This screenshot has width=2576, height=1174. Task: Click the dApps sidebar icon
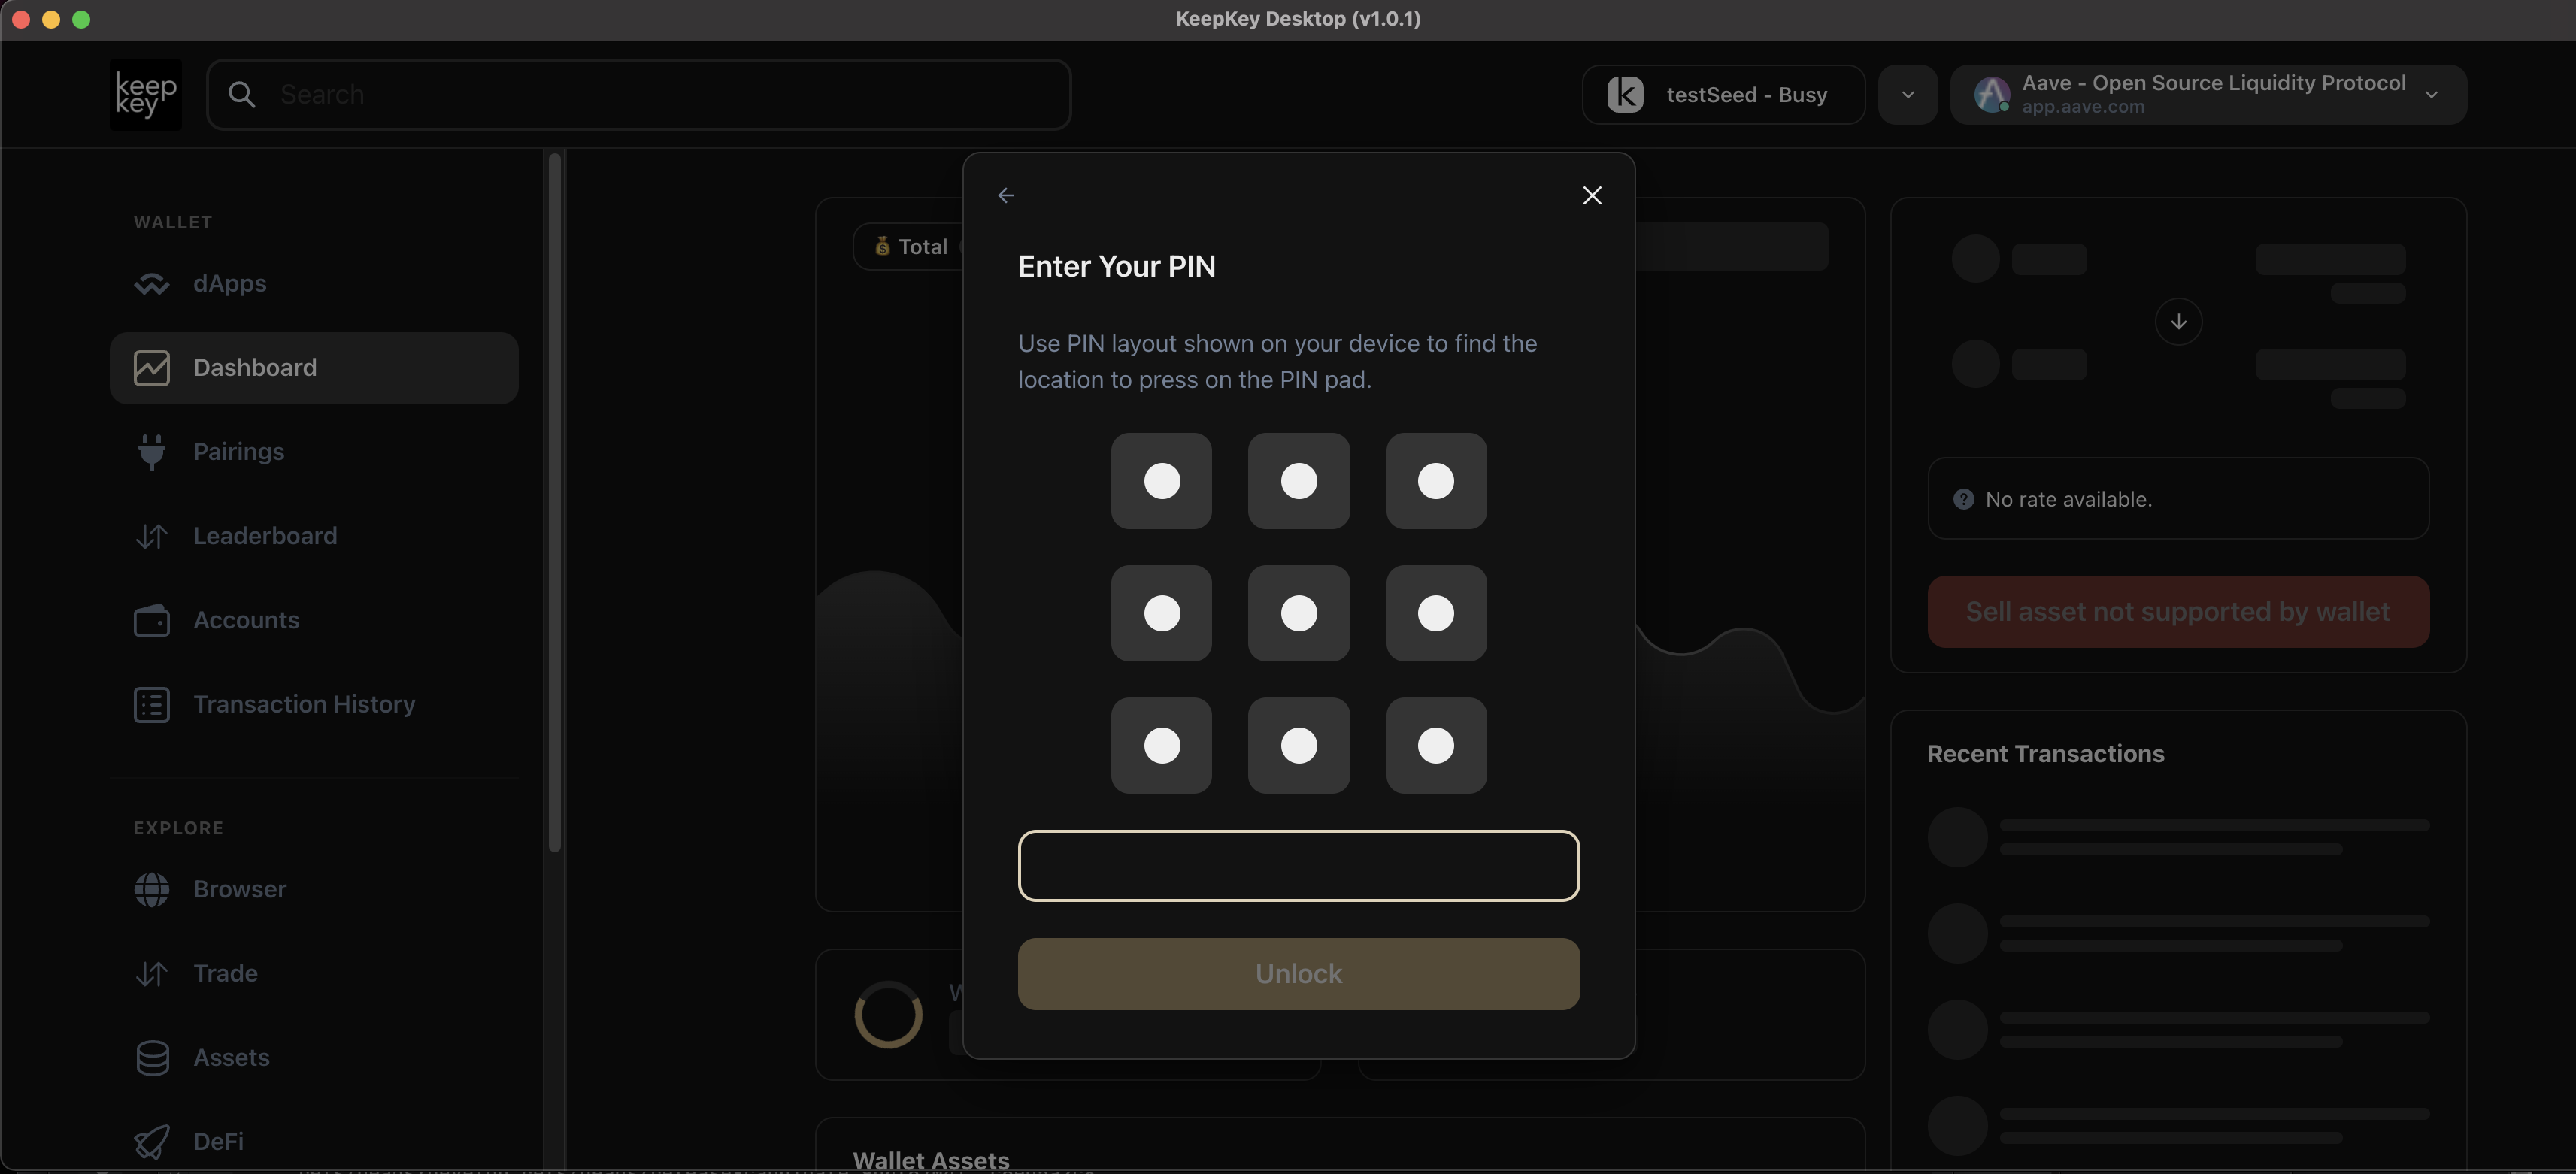[x=151, y=283]
